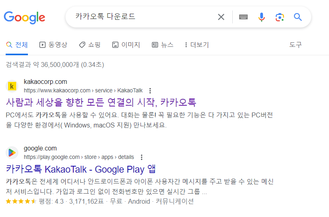Viewport: 329px width, 217px height.
Task: Switch to the 동영상 tab
Action: click(53, 45)
